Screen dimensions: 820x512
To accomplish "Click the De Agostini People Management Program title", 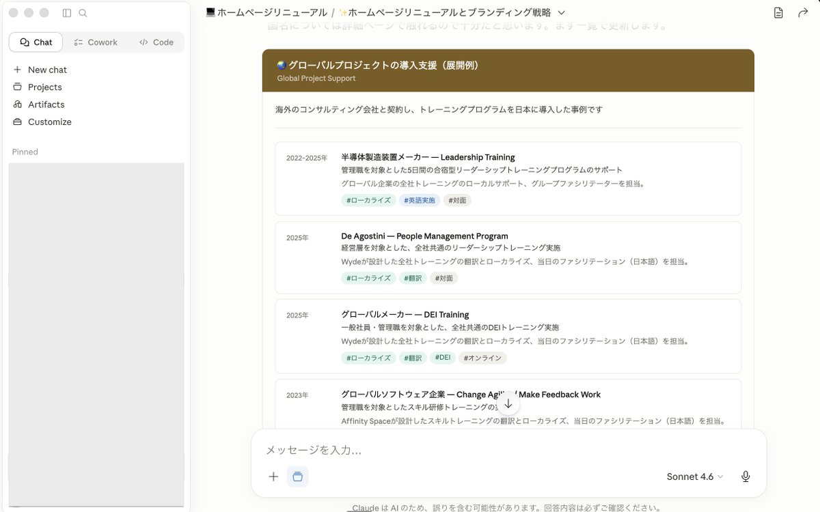I will pyautogui.click(x=424, y=236).
